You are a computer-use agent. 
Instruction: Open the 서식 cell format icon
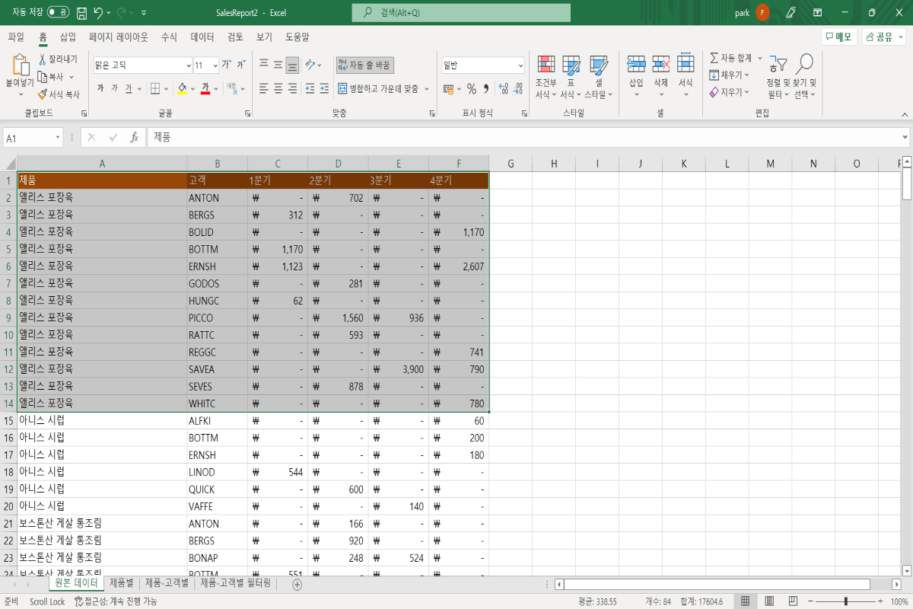tap(686, 64)
